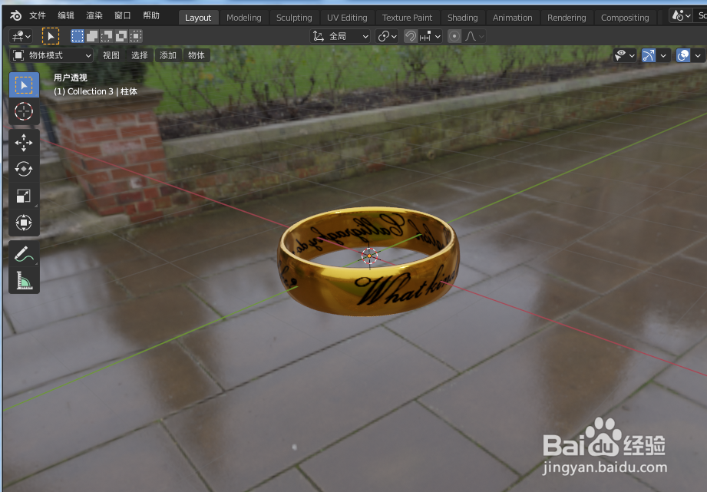Choose the Annotate pencil tool
Screen dimensions: 707x492
24,254
